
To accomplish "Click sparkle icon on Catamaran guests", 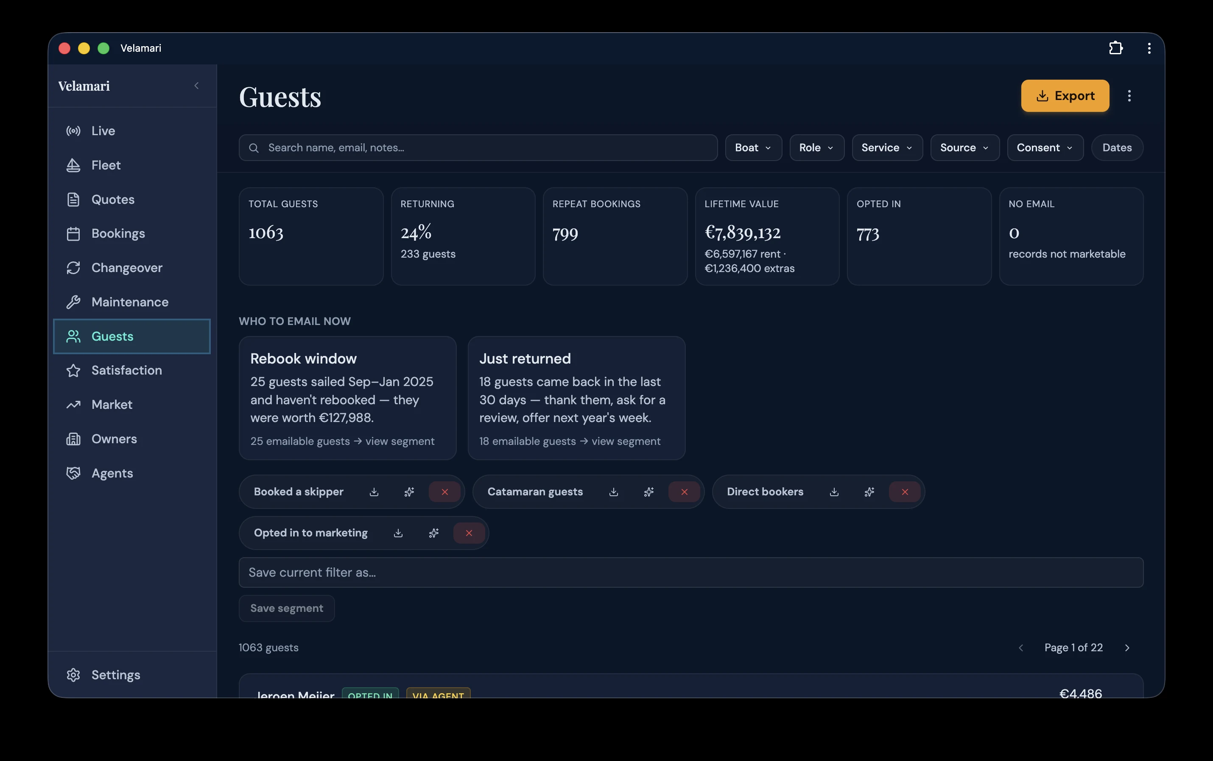I will [649, 492].
